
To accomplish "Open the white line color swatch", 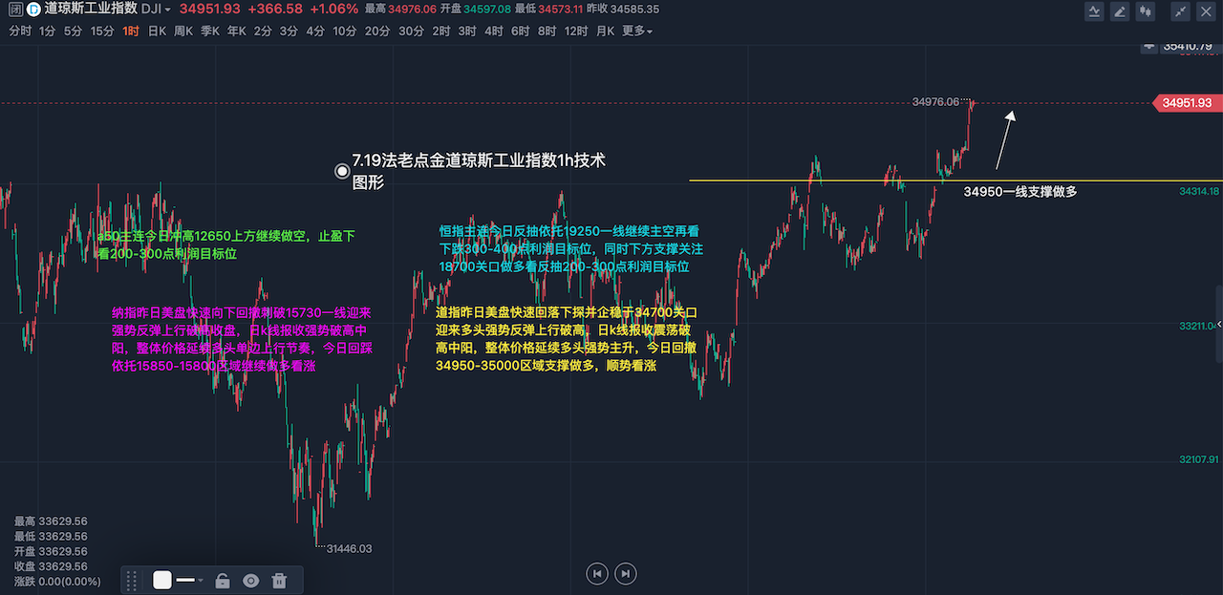I will click(x=162, y=580).
